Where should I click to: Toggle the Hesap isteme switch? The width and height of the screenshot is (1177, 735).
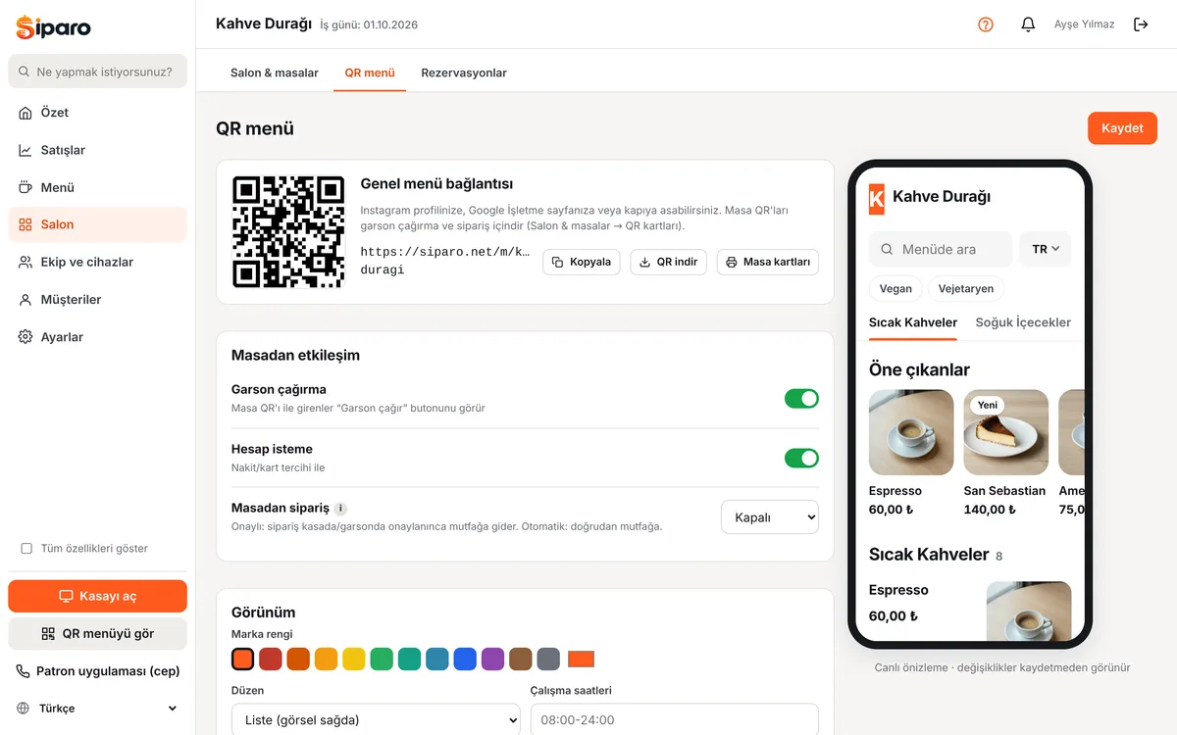click(801, 458)
